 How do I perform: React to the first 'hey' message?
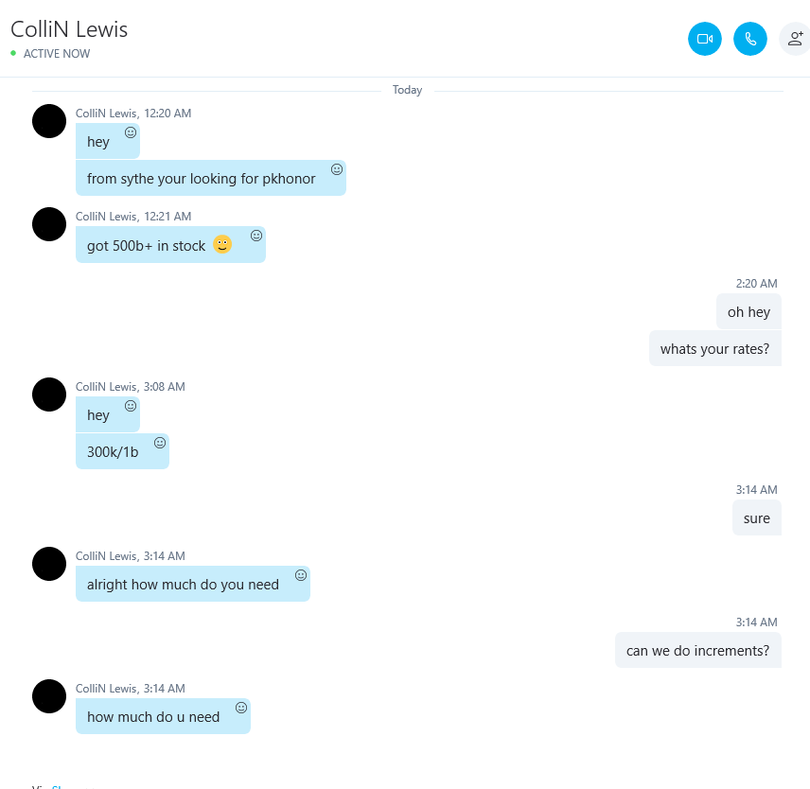tap(131, 132)
